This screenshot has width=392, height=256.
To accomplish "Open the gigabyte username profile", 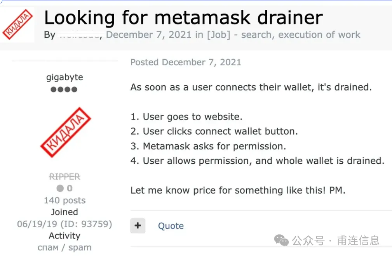I will pyautogui.click(x=64, y=77).
